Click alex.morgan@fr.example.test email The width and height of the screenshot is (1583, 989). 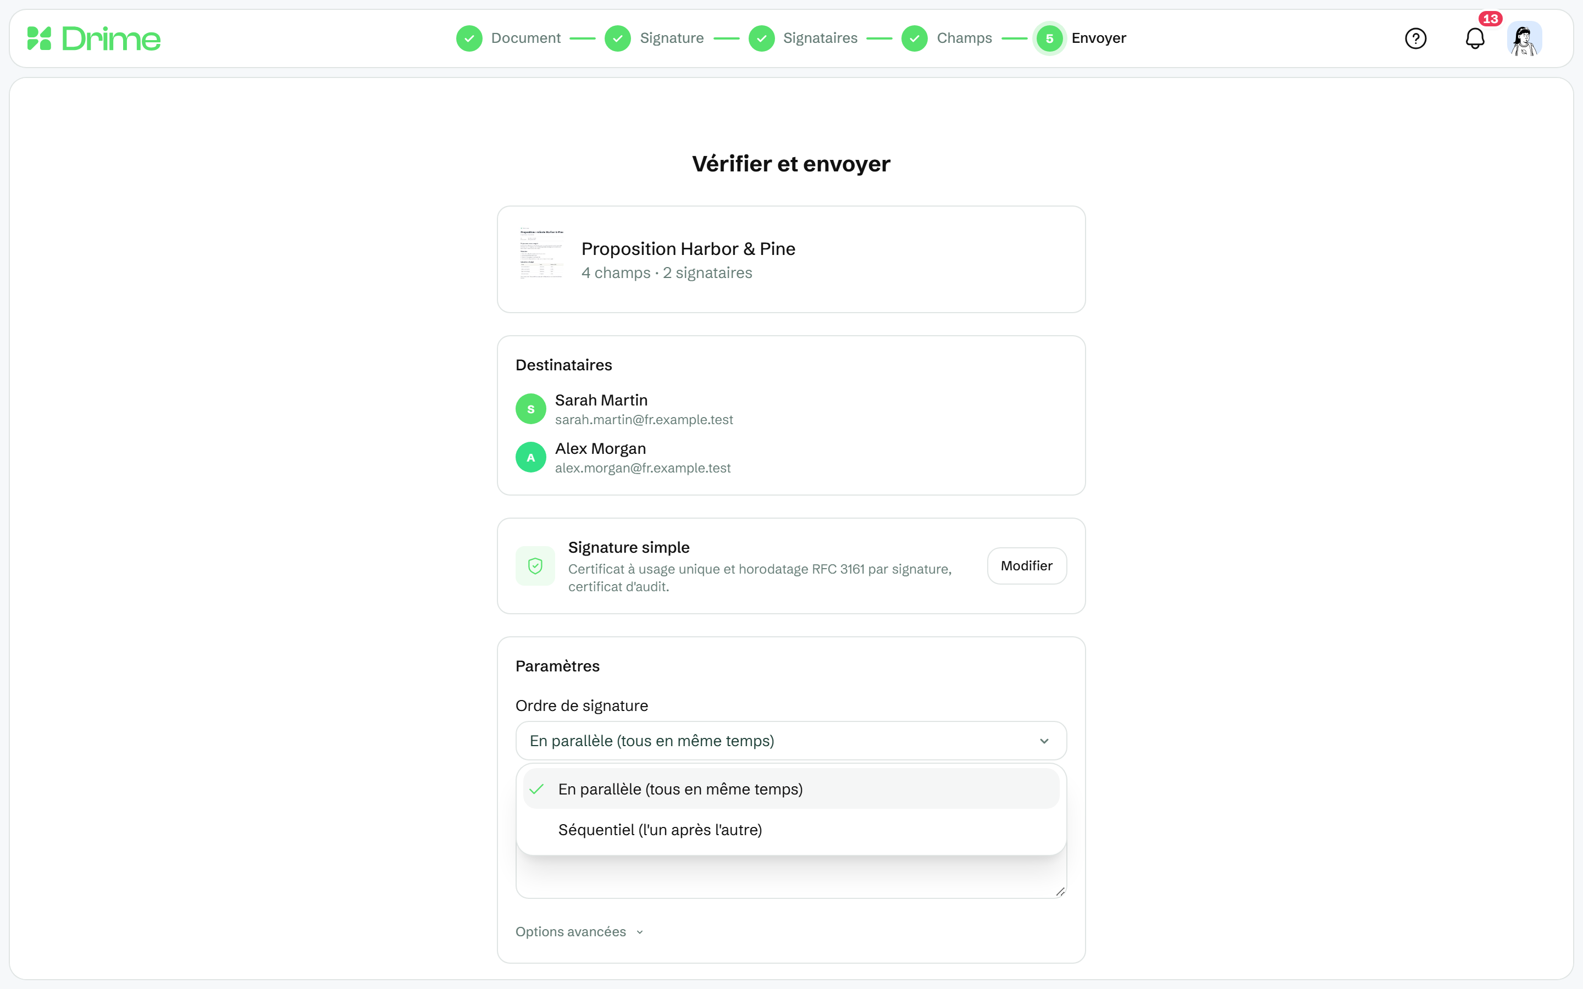[x=643, y=468]
